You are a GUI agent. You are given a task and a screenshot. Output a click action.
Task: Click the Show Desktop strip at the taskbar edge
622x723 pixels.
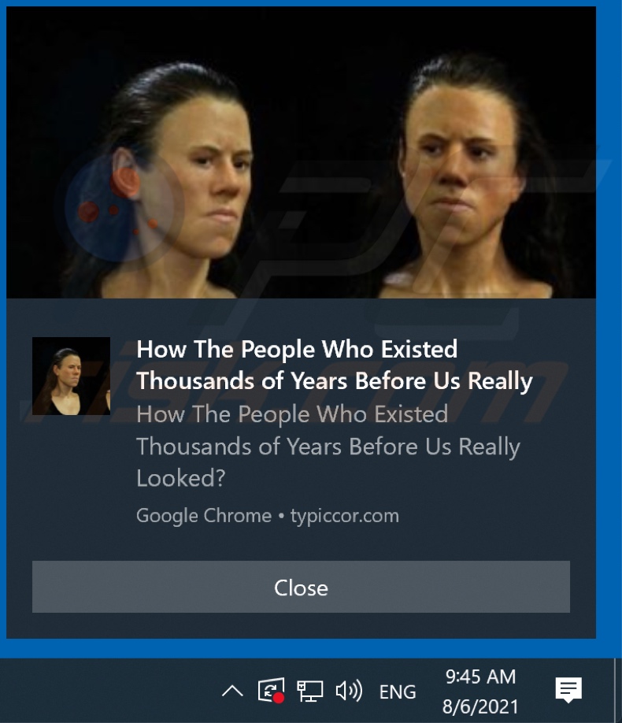point(618,690)
